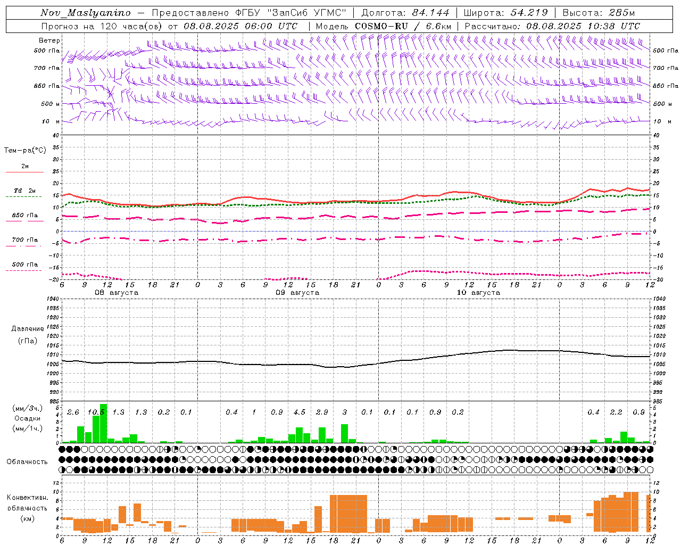Click the red 2м temperature legend line
The width and height of the screenshot is (681, 545).
pyautogui.click(x=24, y=172)
